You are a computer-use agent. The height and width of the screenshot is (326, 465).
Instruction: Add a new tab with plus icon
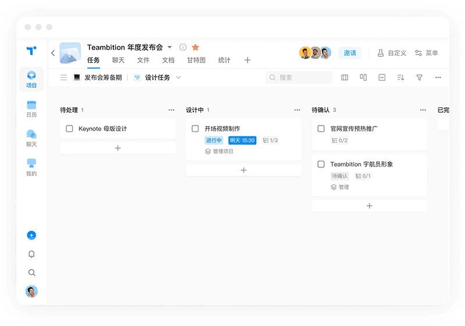248,60
